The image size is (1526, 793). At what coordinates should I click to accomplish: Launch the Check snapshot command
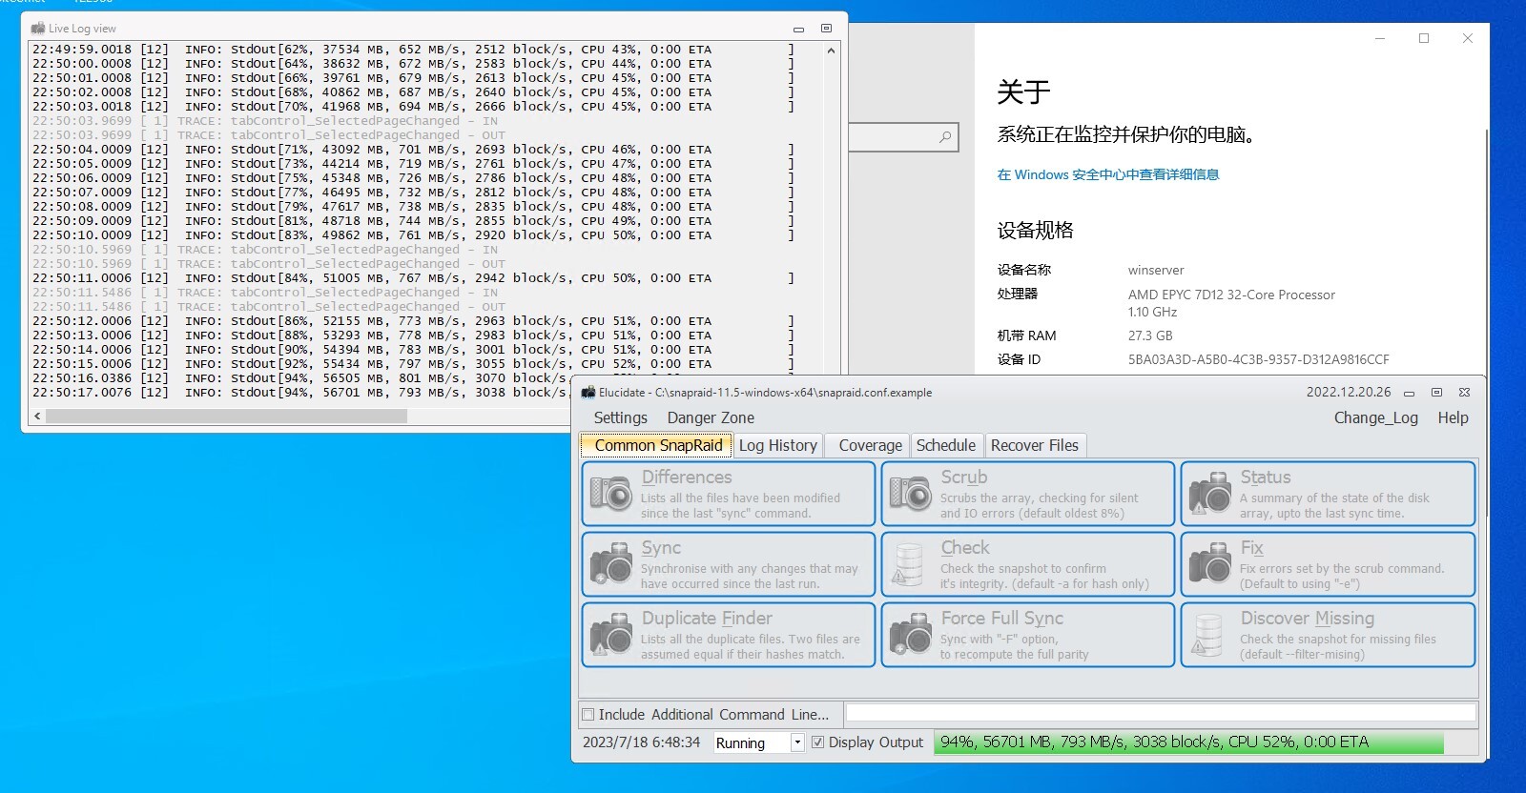[1028, 564]
